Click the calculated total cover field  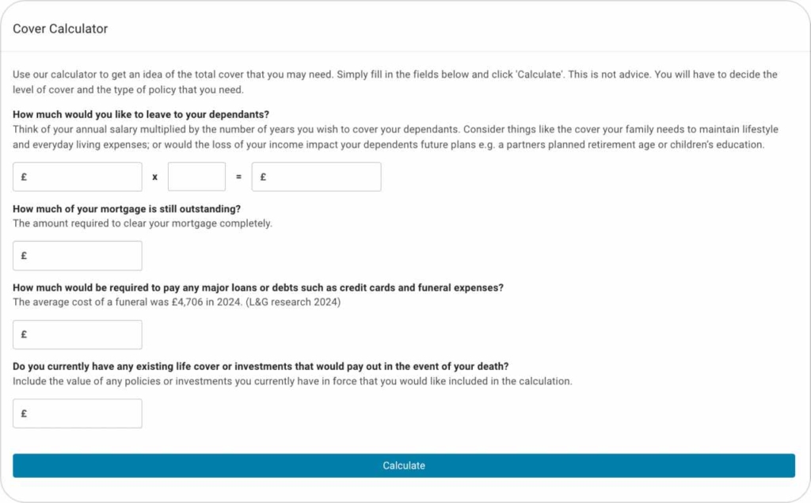pyautogui.click(x=317, y=177)
